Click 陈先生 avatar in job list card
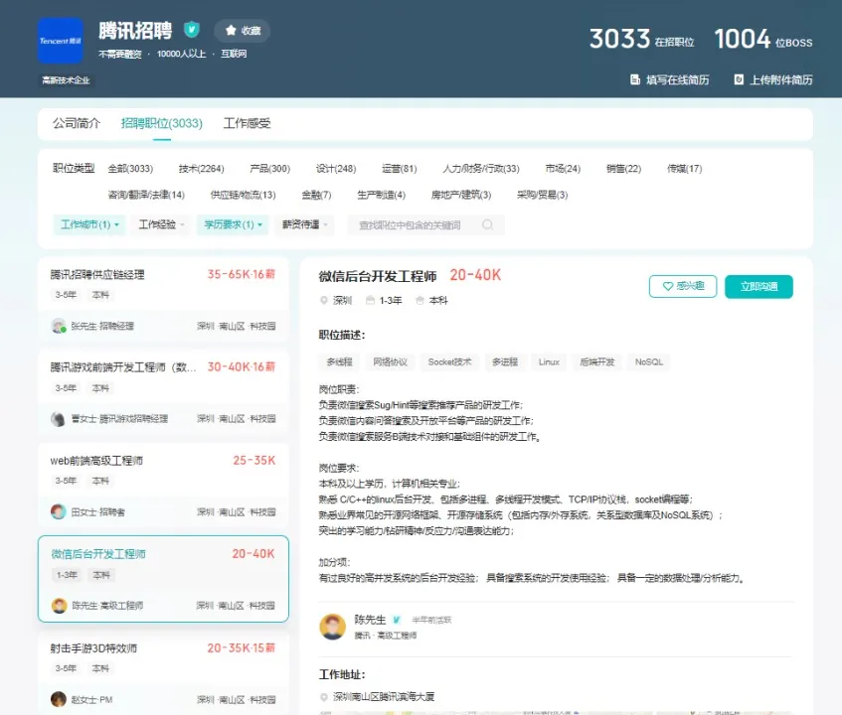 click(59, 606)
